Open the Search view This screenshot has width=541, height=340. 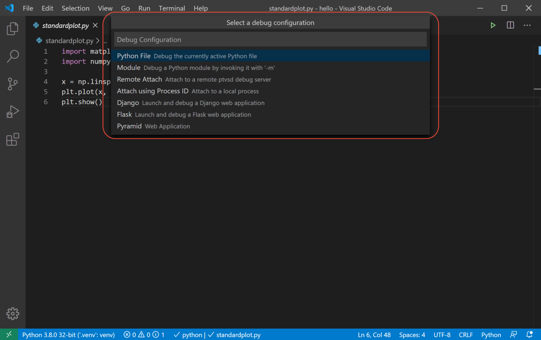12,56
